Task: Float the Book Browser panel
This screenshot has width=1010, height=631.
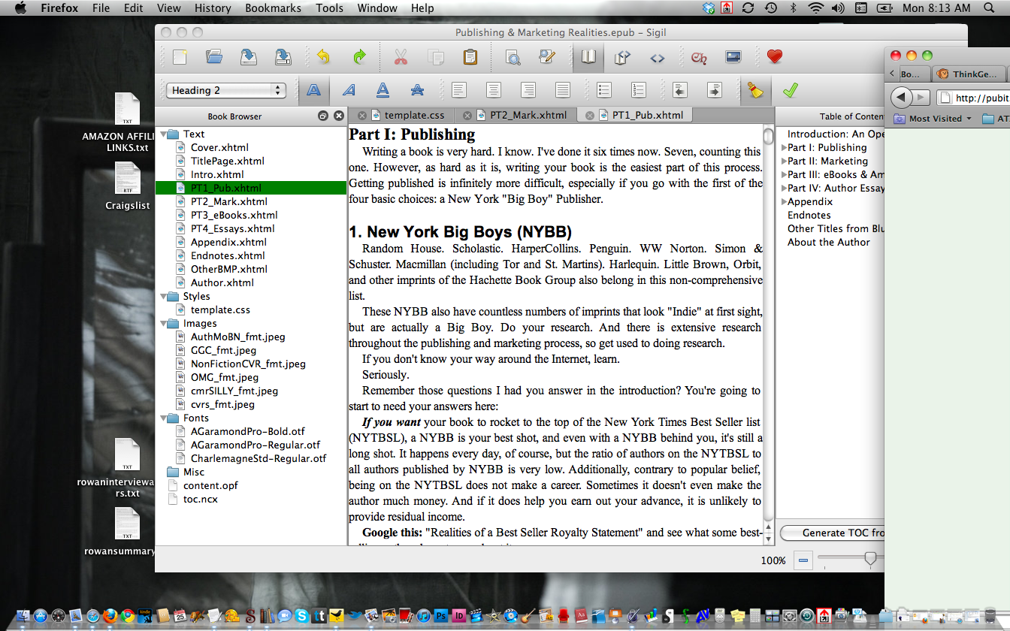Action: [323, 116]
